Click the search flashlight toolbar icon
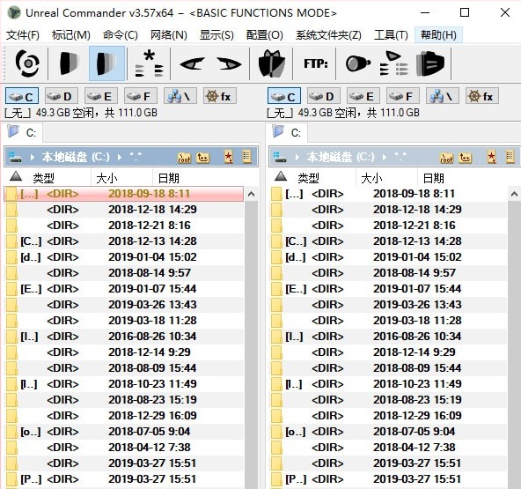This screenshot has width=521, height=489. tap(357, 63)
